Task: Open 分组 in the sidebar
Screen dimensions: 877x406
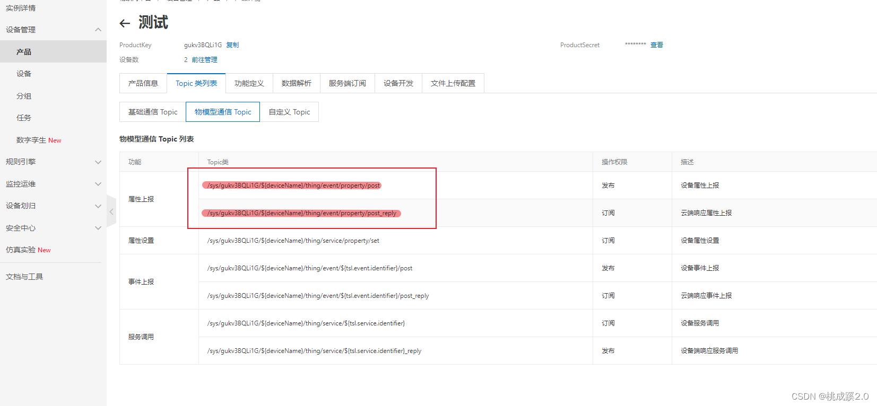Action: pyautogui.click(x=24, y=96)
